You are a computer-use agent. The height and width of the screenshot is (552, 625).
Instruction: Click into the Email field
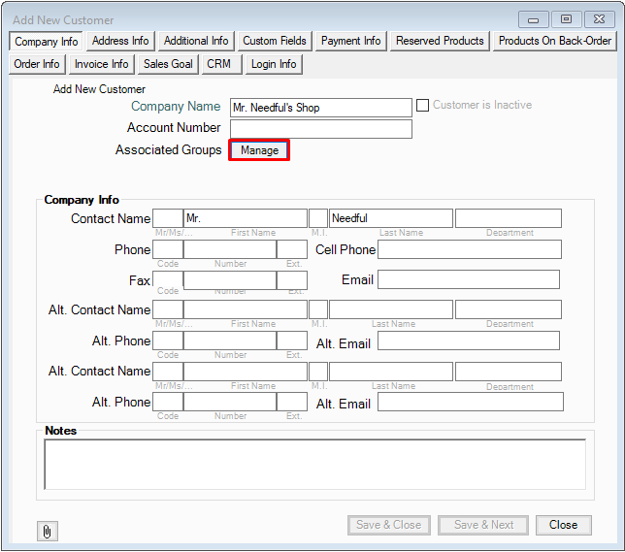[x=468, y=280]
